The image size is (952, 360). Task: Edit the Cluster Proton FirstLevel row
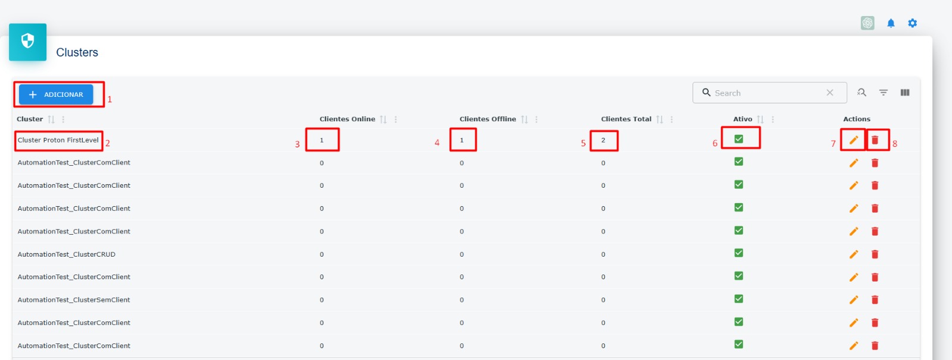[x=853, y=140]
